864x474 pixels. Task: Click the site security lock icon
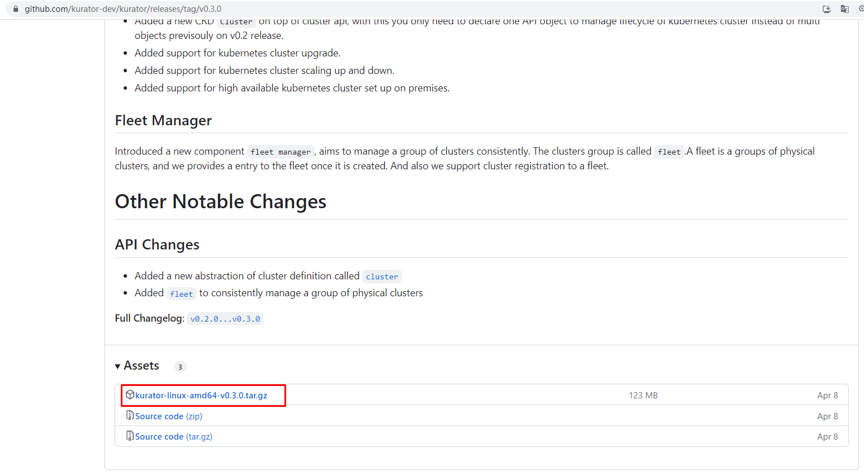(15, 9)
